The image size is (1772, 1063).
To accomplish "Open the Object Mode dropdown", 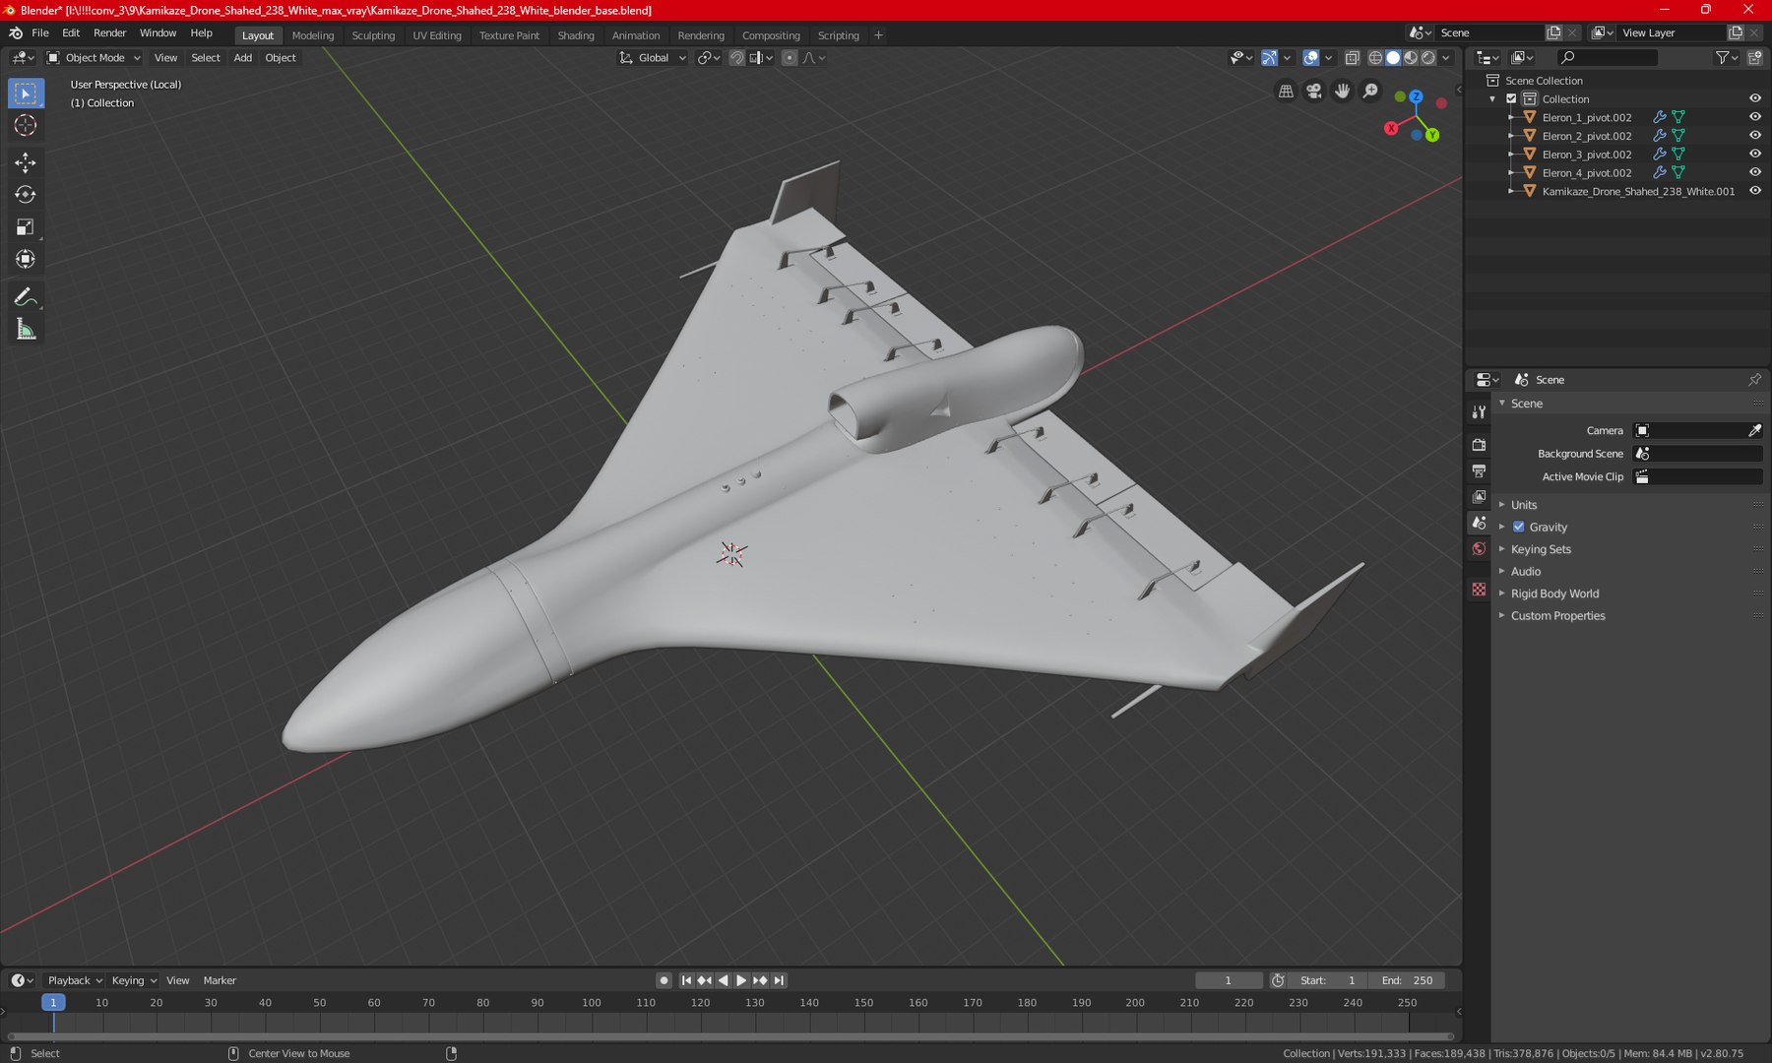I will coord(95,58).
